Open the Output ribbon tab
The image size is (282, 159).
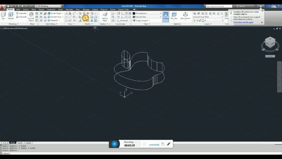coord(95,9)
